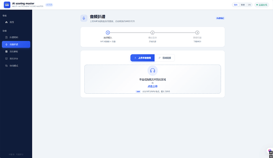
Task: Click the colorful floating widget icon bottom right
Action: click(x=269, y=150)
